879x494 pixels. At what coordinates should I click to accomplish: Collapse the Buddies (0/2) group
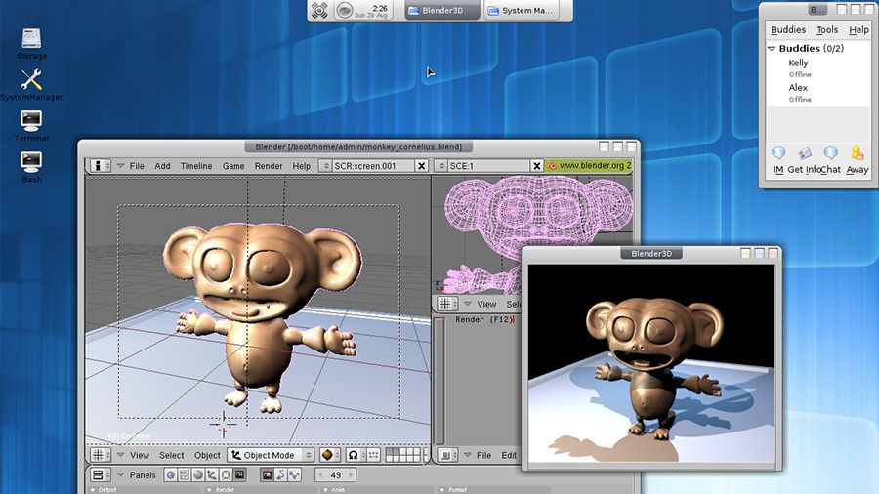tap(772, 49)
